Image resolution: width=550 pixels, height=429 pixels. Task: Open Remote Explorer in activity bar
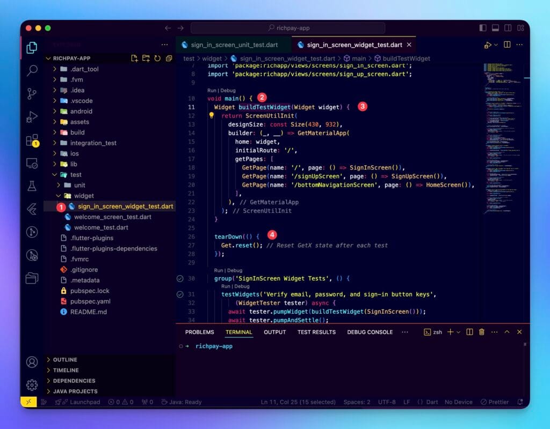32,163
